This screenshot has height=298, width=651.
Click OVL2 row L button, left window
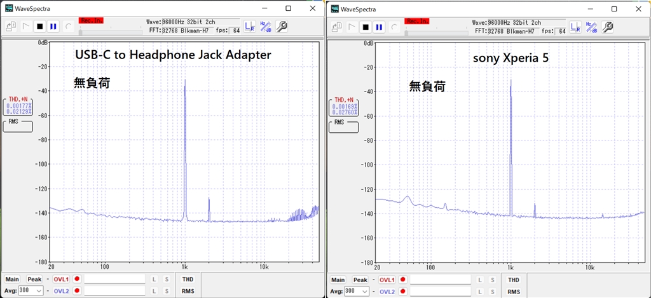click(x=154, y=292)
